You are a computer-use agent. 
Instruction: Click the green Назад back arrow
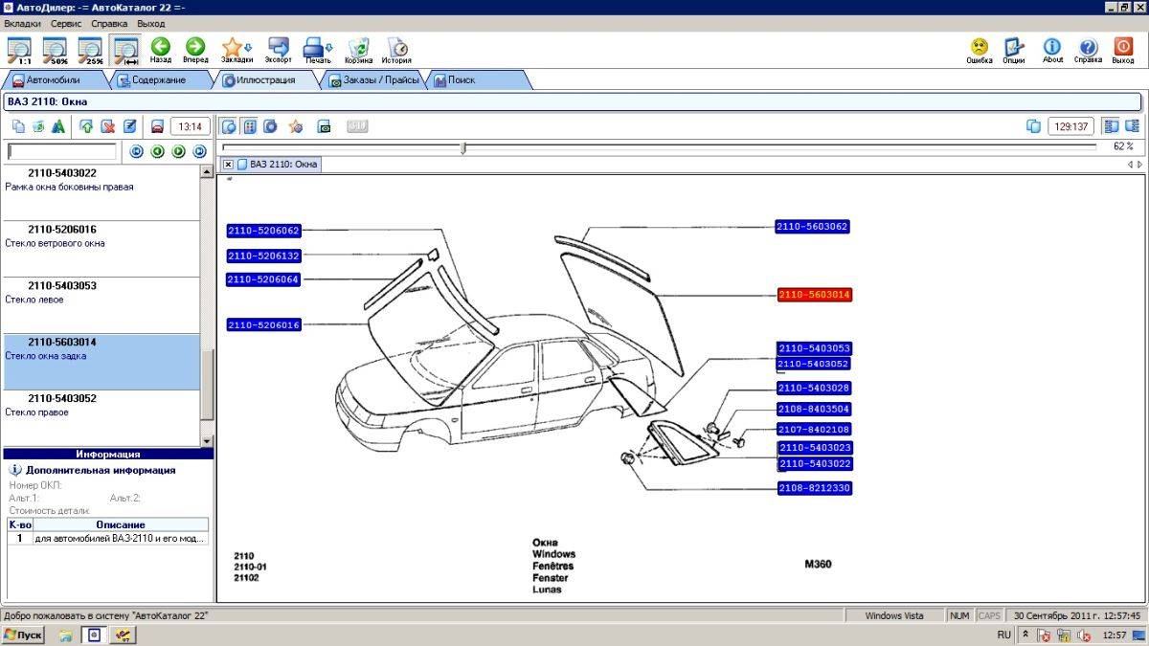click(x=161, y=50)
